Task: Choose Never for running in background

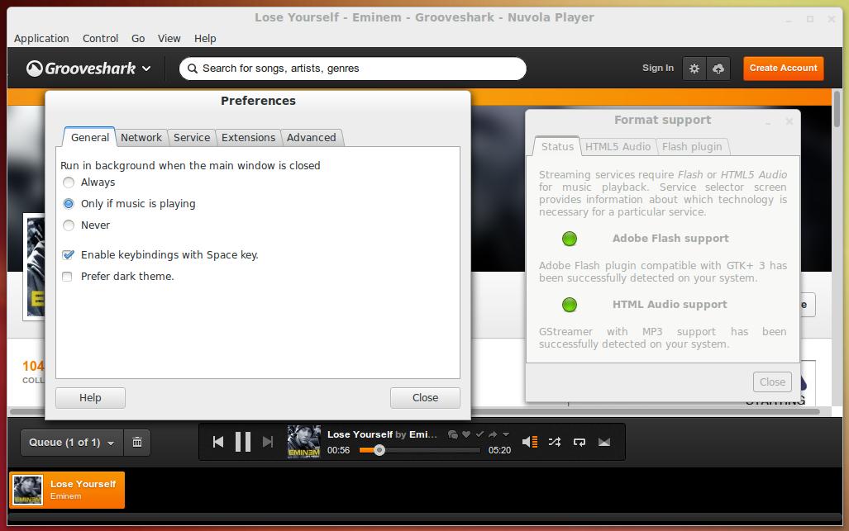Action: (69, 225)
